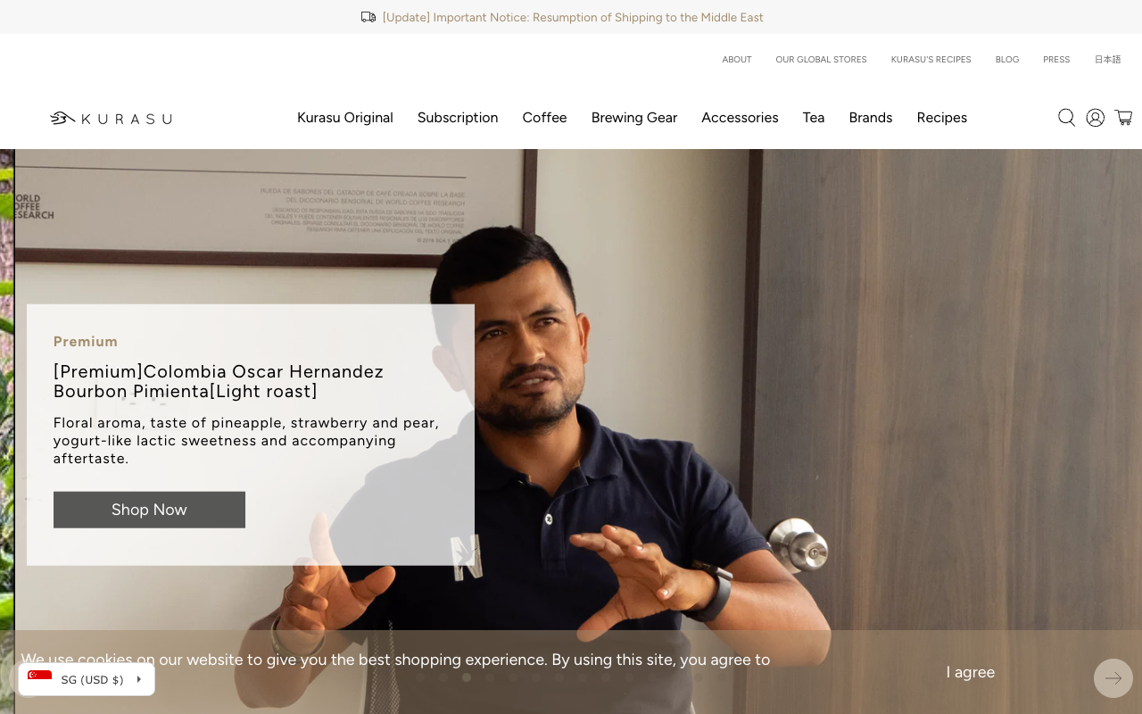Image resolution: width=1142 pixels, height=714 pixels.
Task: Select the active slideshow pagination dot
Action: (467, 677)
